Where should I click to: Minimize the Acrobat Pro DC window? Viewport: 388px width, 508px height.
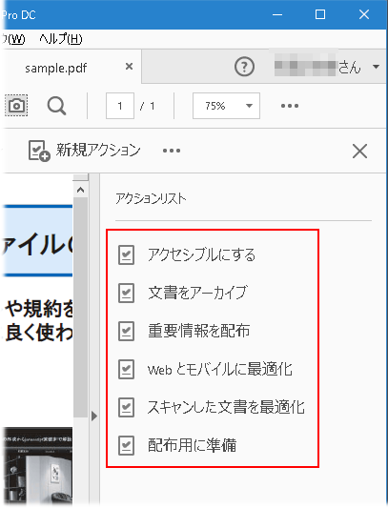(x=277, y=14)
